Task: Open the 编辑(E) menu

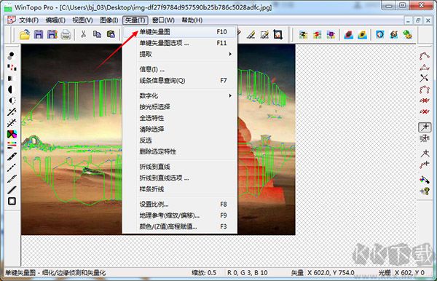Action: [x=55, y=20]
